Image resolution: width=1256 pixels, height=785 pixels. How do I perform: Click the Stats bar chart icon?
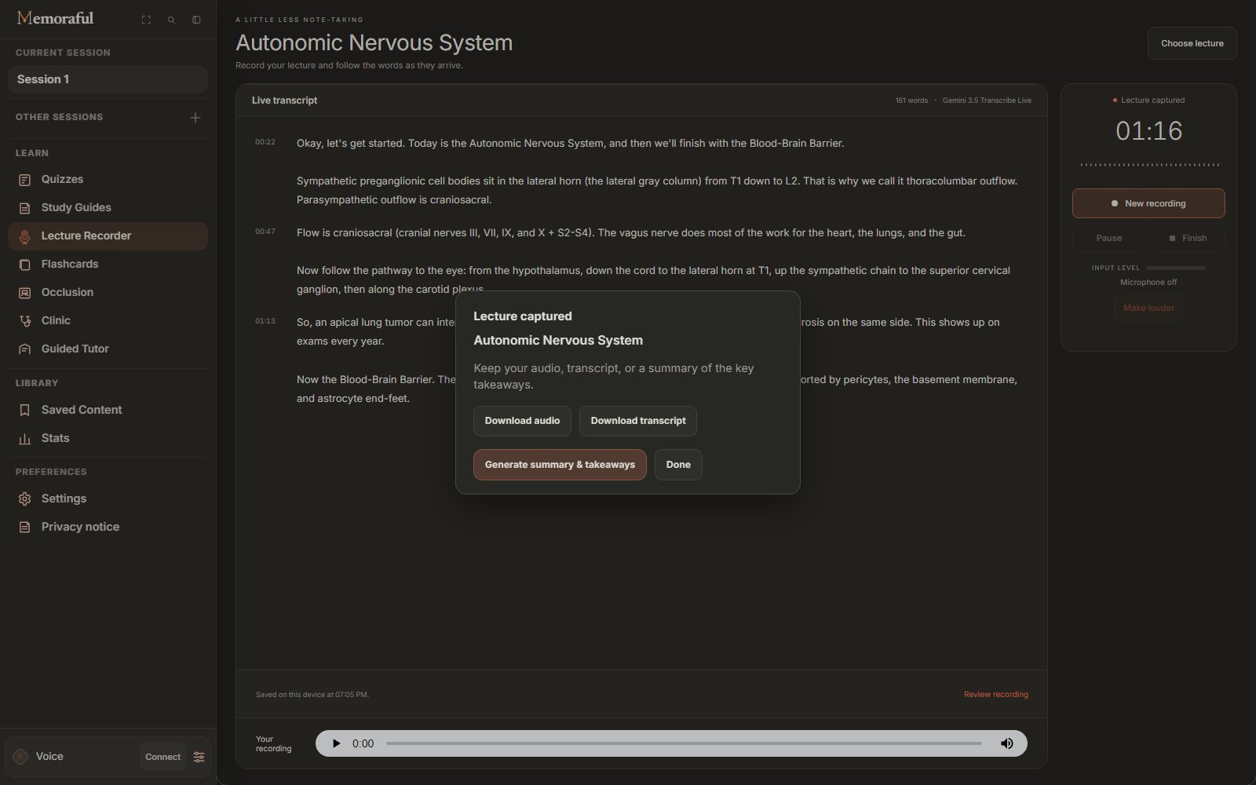pos(24,439)
